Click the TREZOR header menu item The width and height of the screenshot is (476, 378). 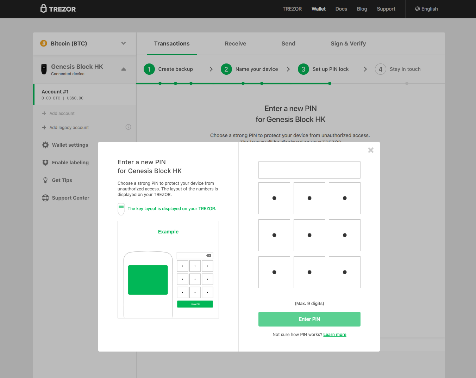pyautogui.click(x=292, y=9)
